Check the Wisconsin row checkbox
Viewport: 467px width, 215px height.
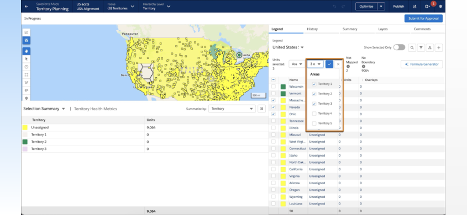coord(274,87)
